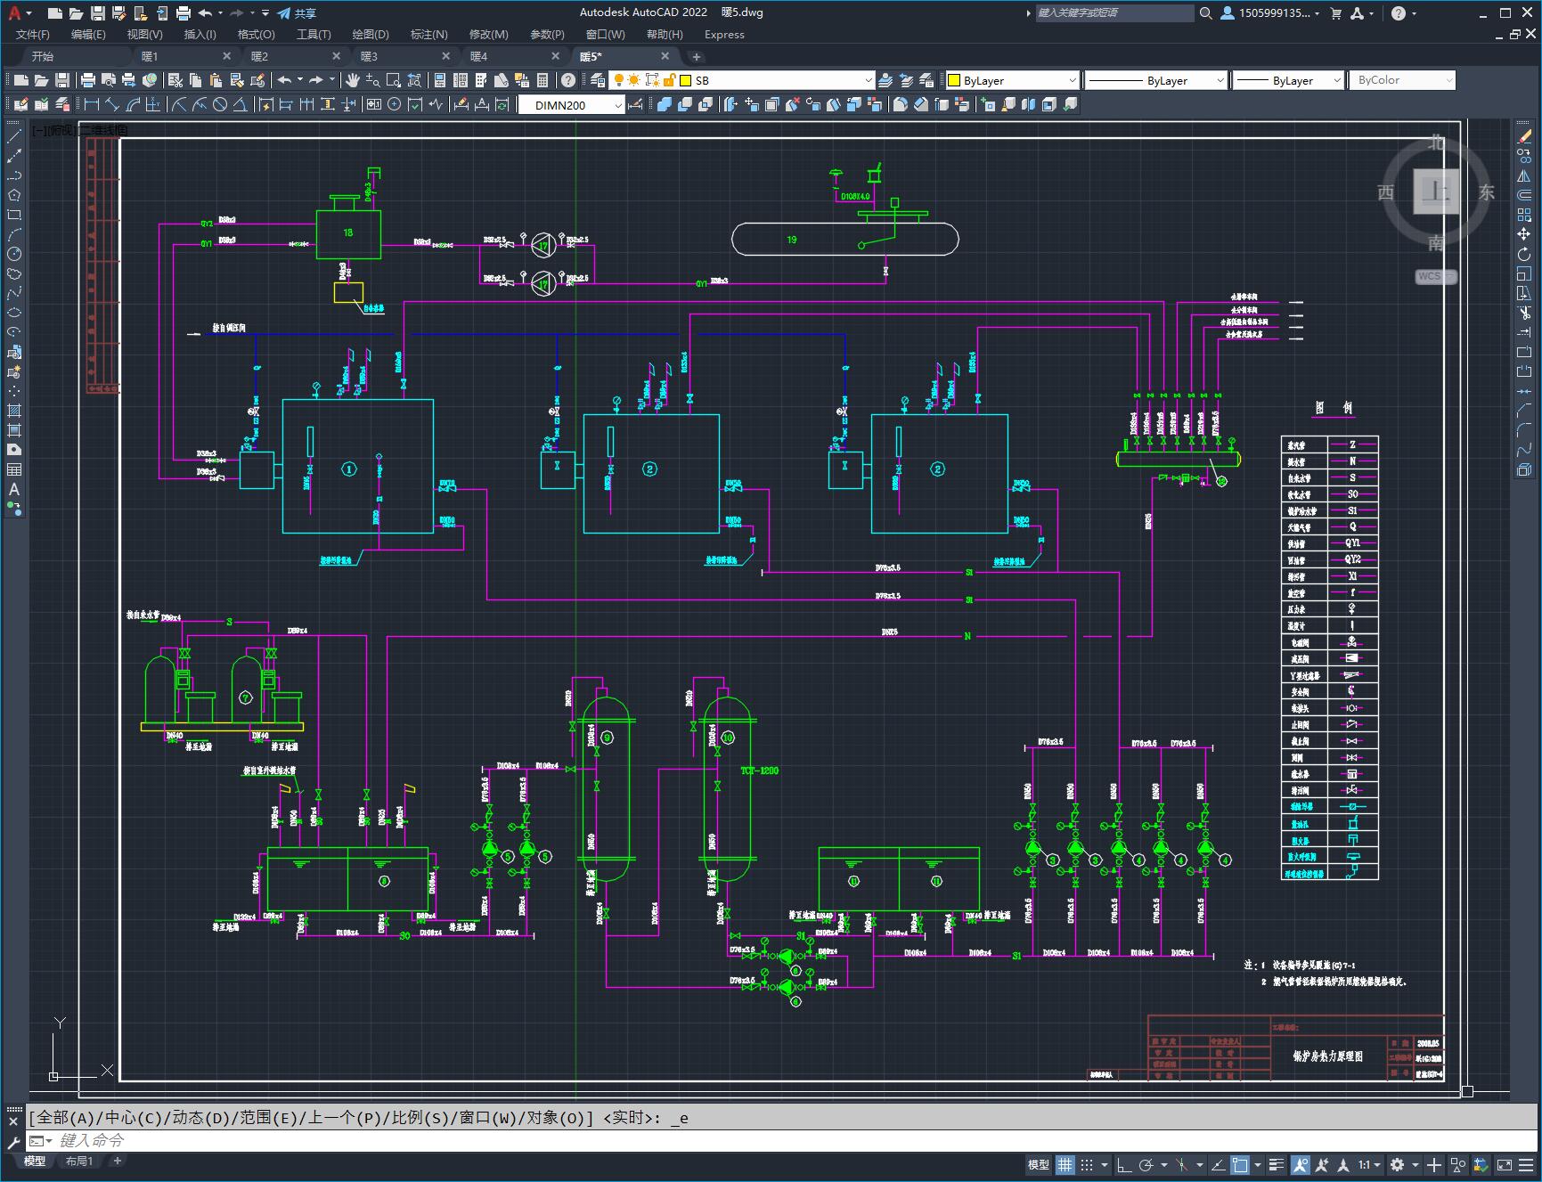
Task: Expand the ByLayer lineweight dropdown
Action: [x=1336, y=80]
